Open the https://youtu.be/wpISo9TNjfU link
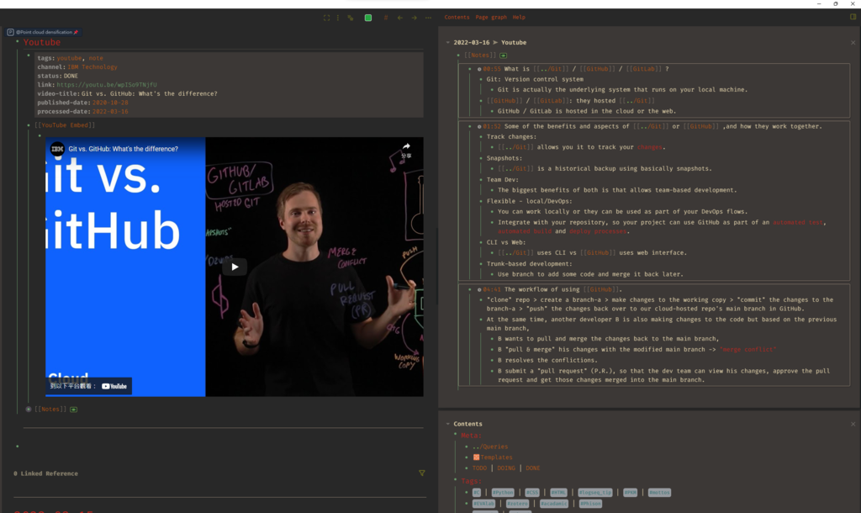This screenshot has width=861, height=513. 107,85
